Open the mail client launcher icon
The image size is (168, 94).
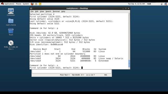click(x=36, y=4)
